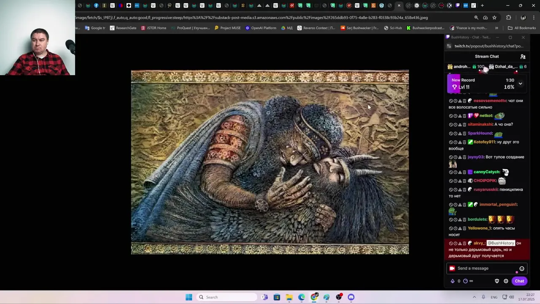The height and width of the screenshot is (304, 540).
Task: Open username nesovsemenottv in chat
Action: (x=489, y=101)
